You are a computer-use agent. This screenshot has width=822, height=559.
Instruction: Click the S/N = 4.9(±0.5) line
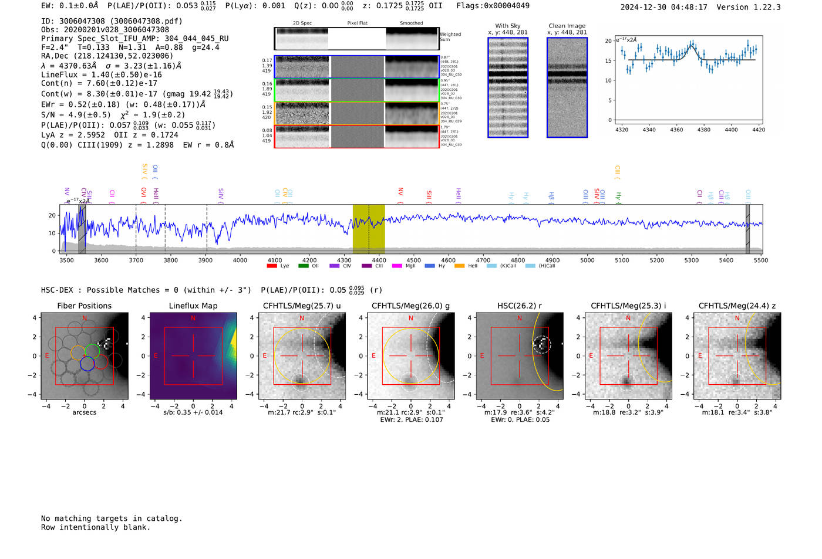pyautogui.click(x=76, y=115)
